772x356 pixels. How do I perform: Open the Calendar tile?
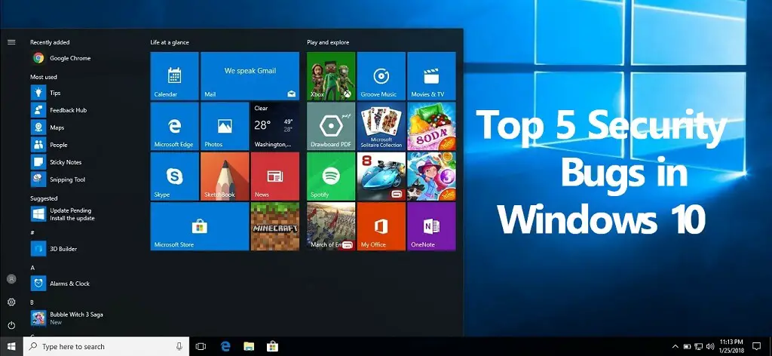coord(174,76)
